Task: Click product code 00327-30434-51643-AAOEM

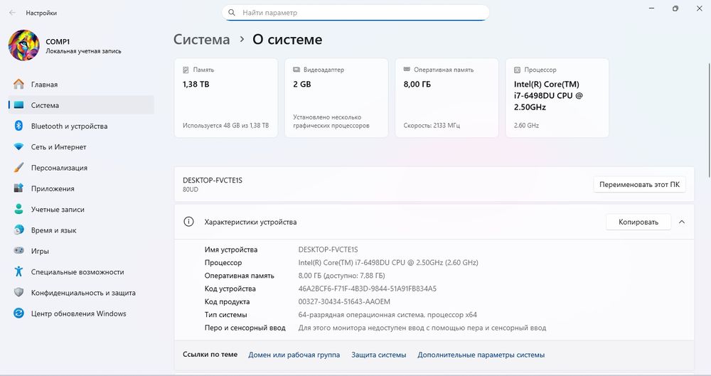Action: coord(344,301)
